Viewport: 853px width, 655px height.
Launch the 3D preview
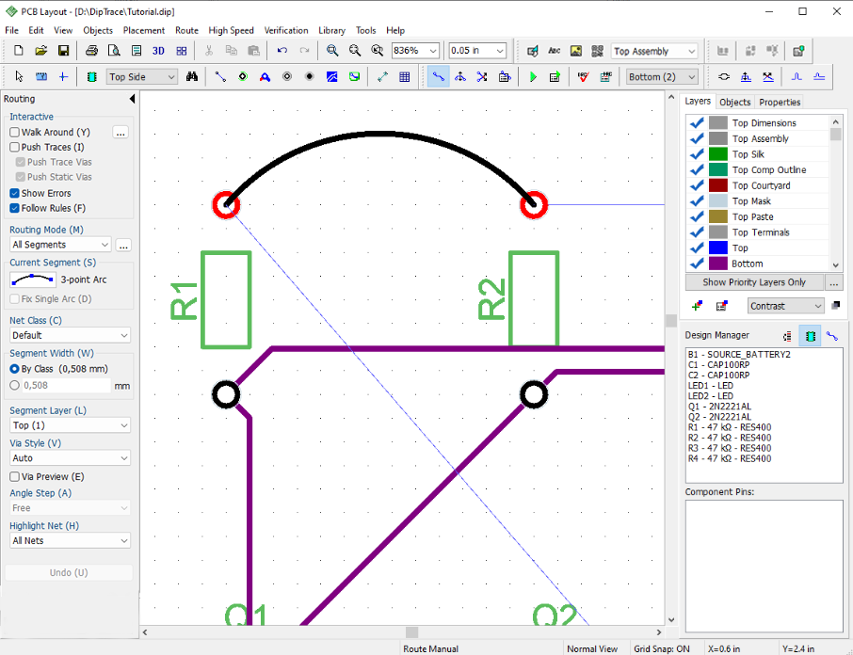pyautogui.click(x=158, y=51)
